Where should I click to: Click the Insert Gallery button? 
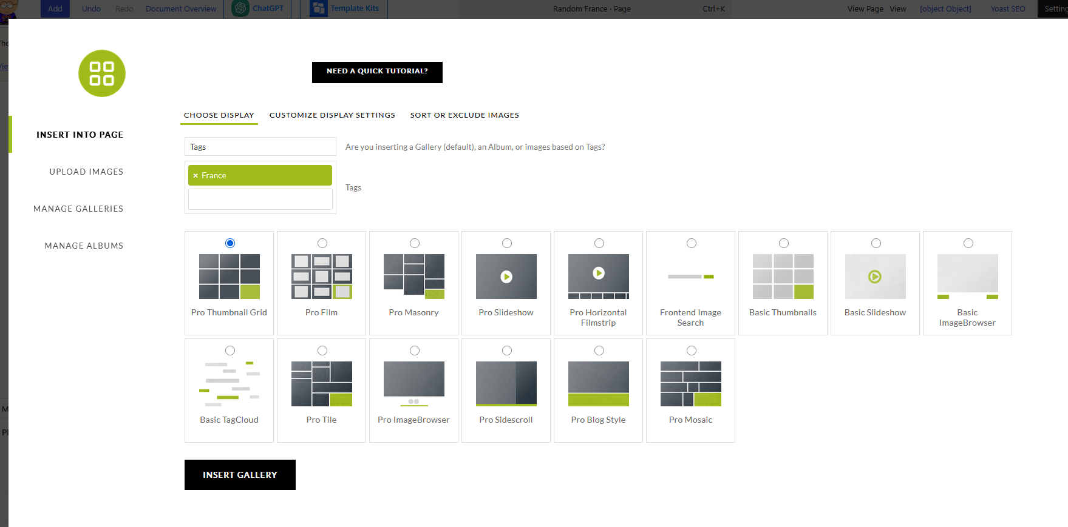click(x=240, y=475)
